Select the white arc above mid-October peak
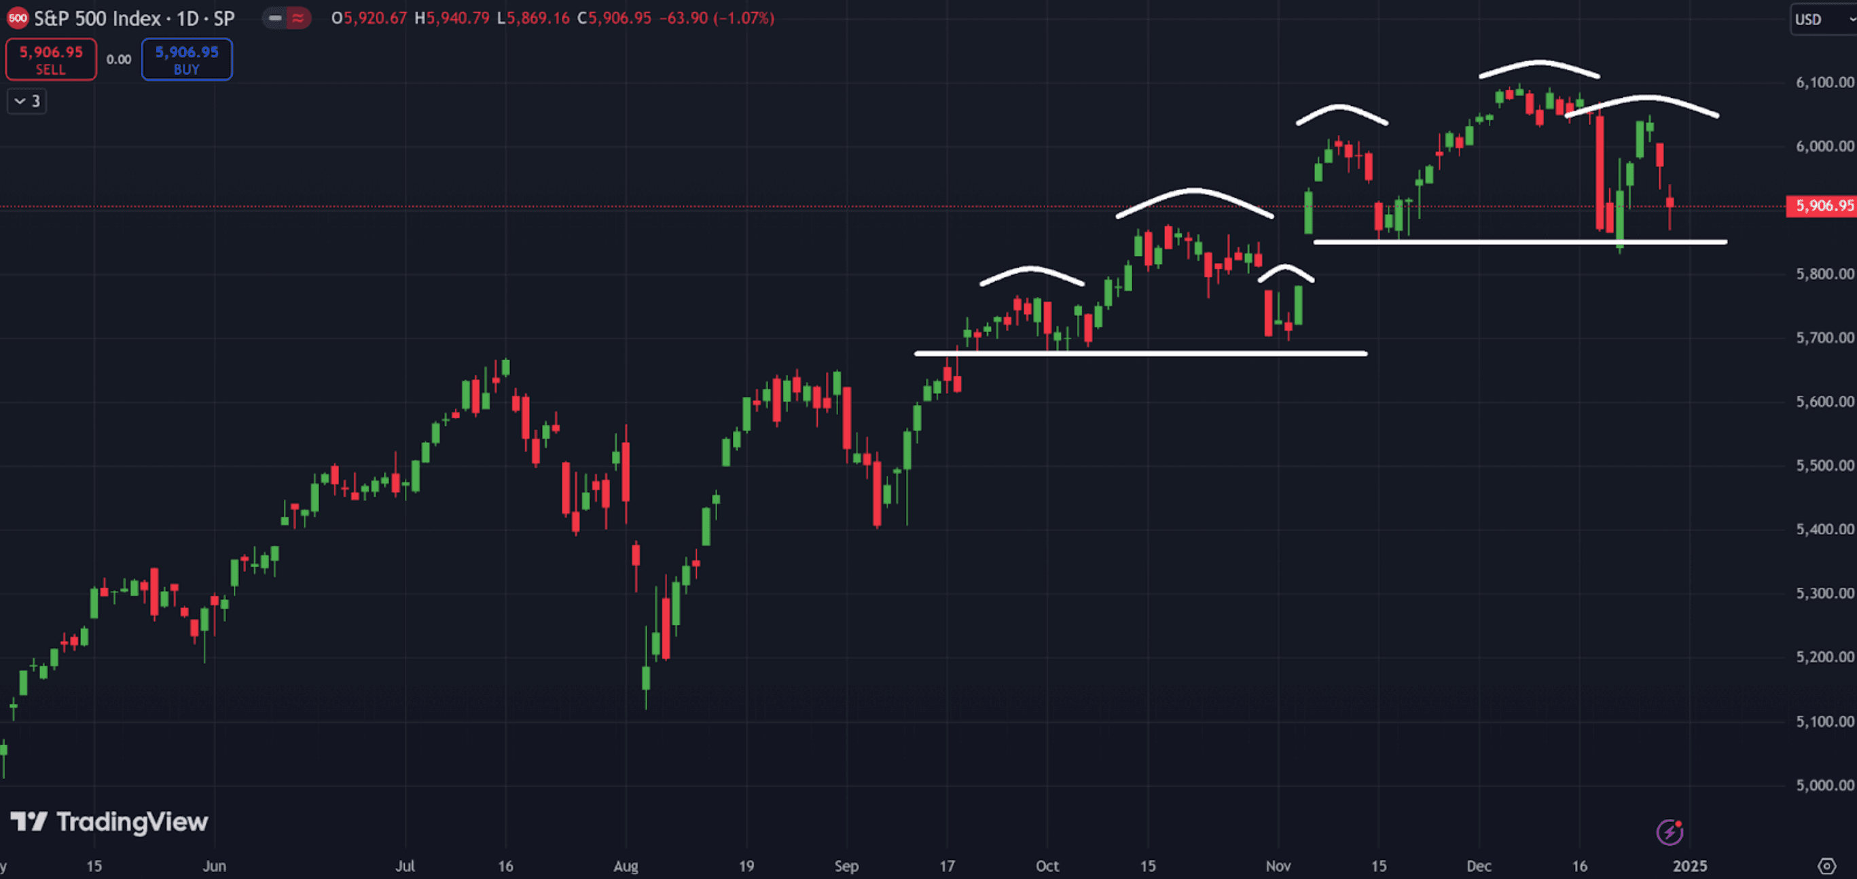Image resolution: width=1857 pixels, height=879 pixels. point(1195,191)
